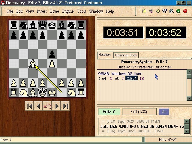Screen dimensions: 192x144
Task: Click the black pawn on e5
Action: pos(52,54)
